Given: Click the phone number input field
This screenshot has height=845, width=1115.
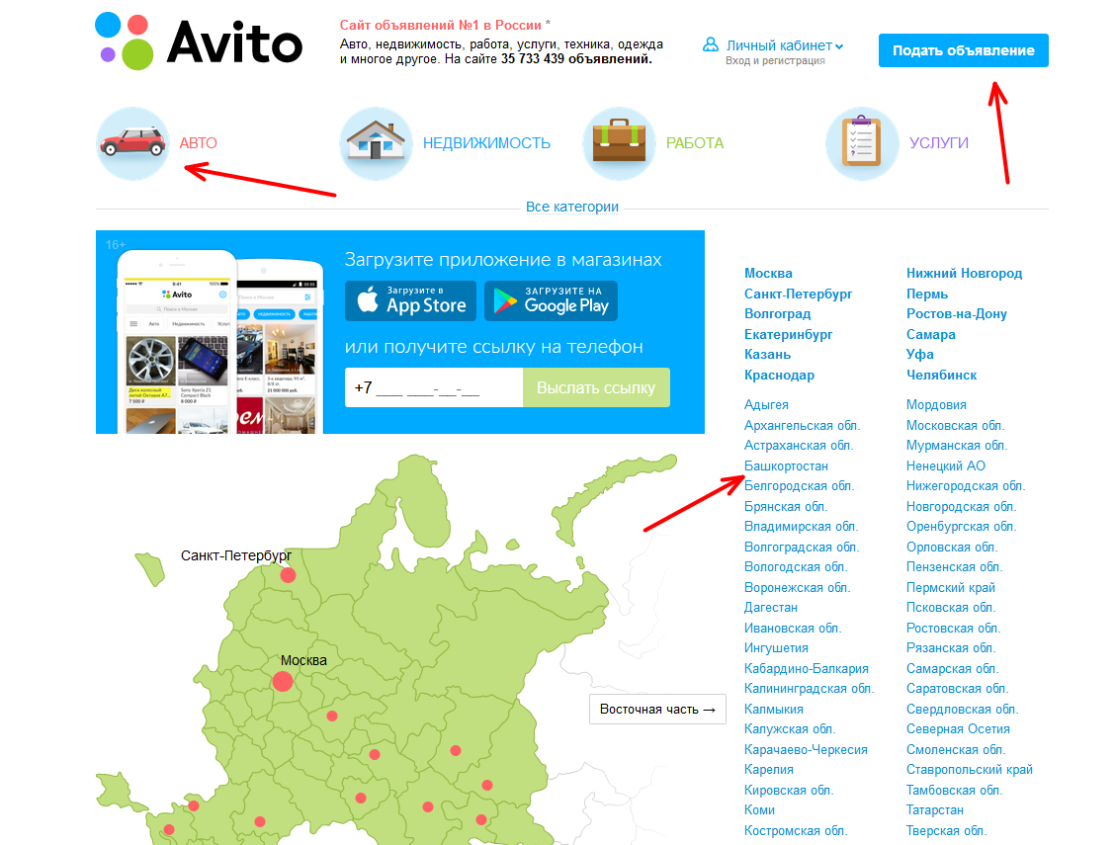Looking at the screenshot, I should [x=433, y=387].
